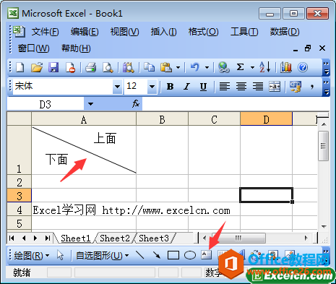Open the font size dropdown
The image size is (336, 284).
(152, 86)
